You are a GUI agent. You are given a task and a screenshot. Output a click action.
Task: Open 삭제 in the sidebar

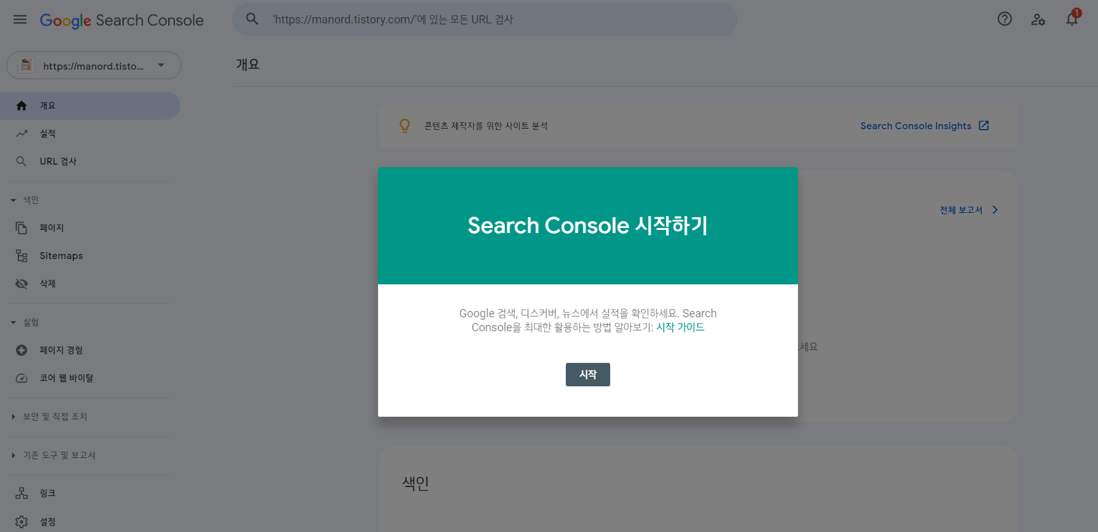(90, 284)
